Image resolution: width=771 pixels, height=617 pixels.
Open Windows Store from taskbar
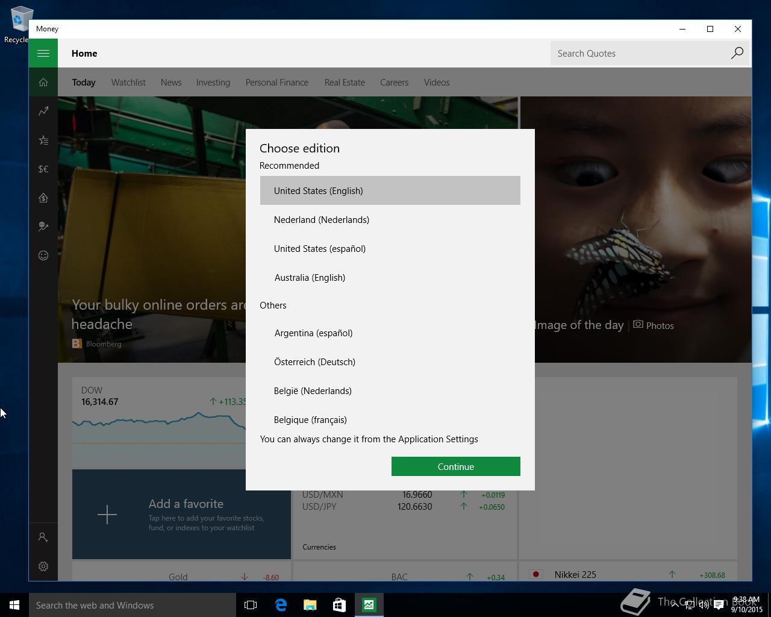[x=339, y=605]
